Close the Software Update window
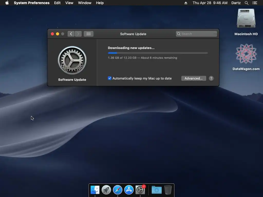 click(52, 34)
